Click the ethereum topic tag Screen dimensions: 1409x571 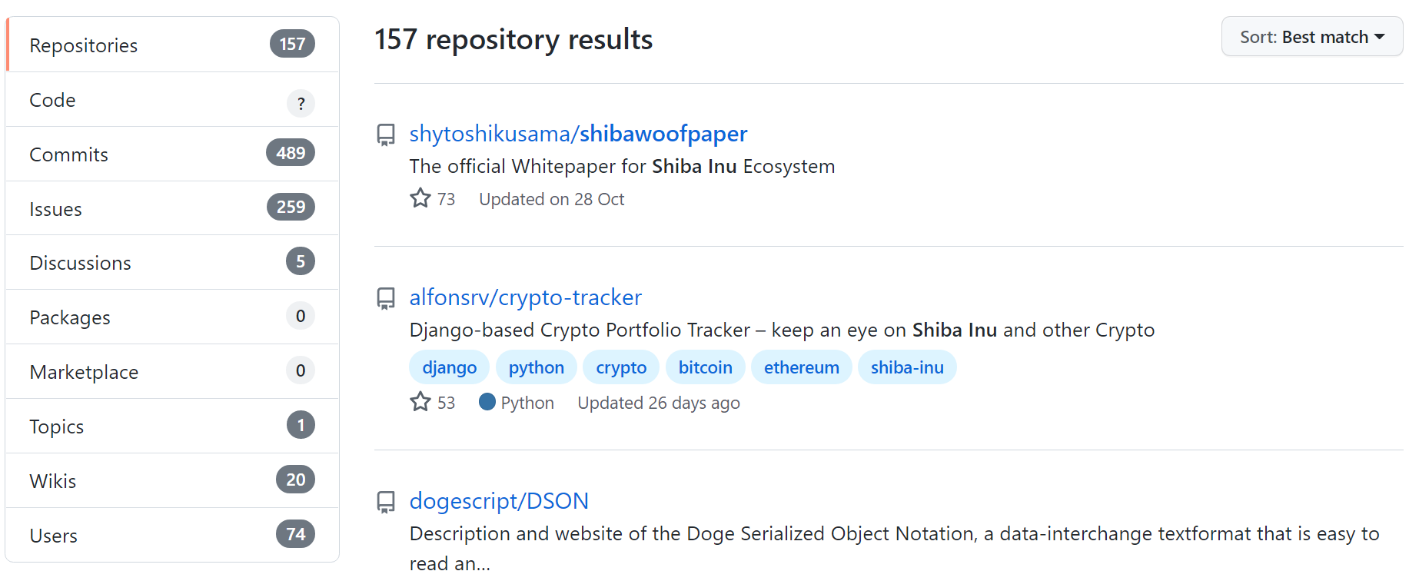click(x=801, y=367)
